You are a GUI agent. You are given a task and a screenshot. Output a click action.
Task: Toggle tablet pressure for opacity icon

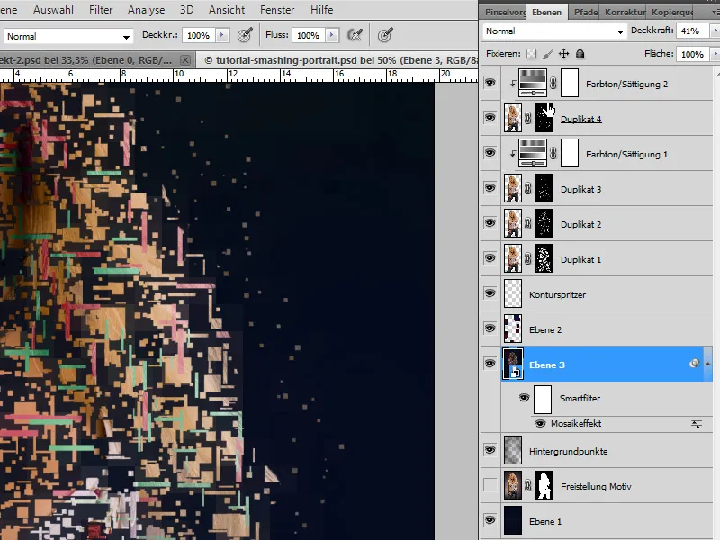click(x=245, y=35)
